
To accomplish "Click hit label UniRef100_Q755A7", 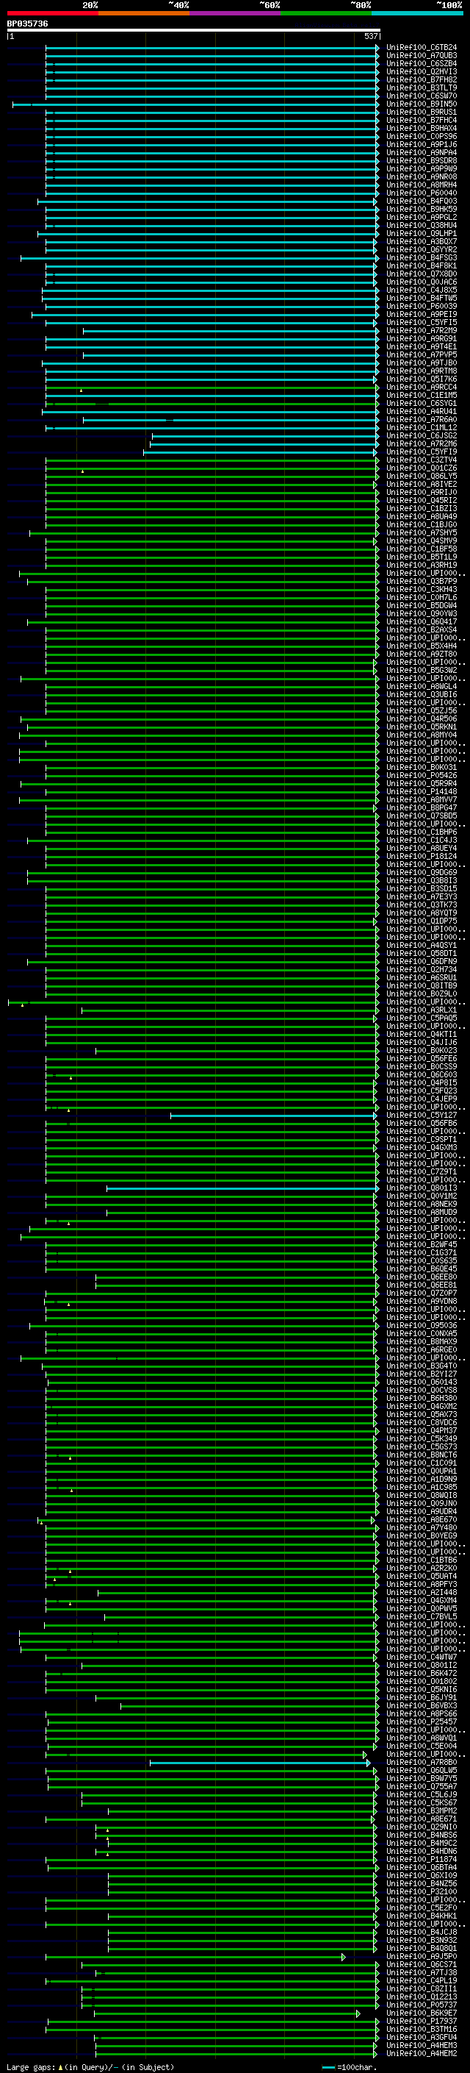I will (x=422, y=1786).
